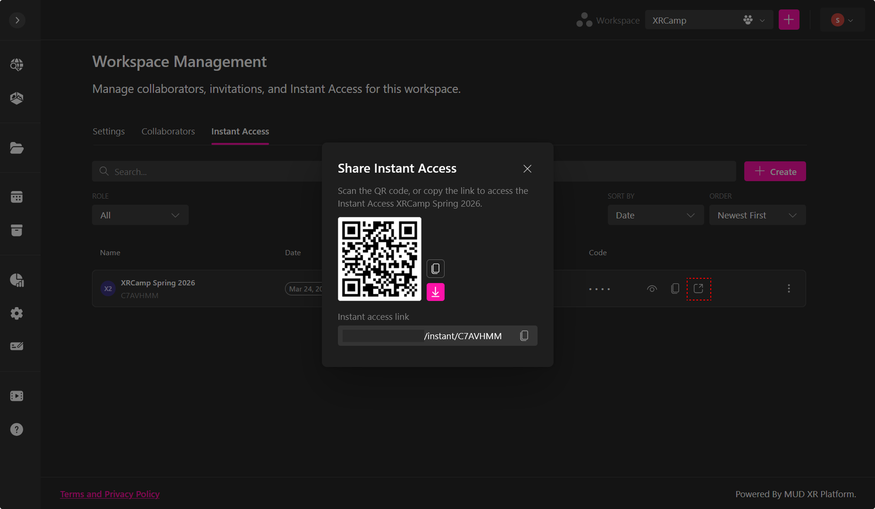Open the Sort By Date dropdown
This screenshot has width=875, height=509.
point(655,215)
